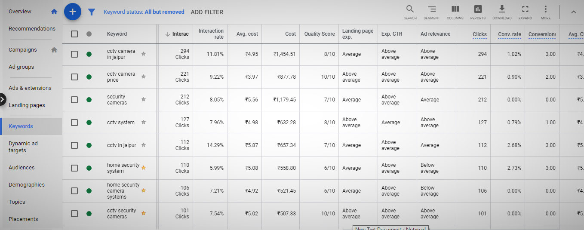584x230 pixels.
Task: Tick the select-all header checkbox
Action: (74, 34)
